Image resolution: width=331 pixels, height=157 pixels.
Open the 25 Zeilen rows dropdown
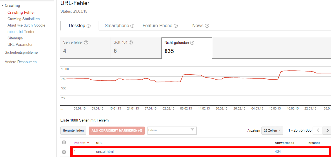pyautogui.click(x=272, y=130)
